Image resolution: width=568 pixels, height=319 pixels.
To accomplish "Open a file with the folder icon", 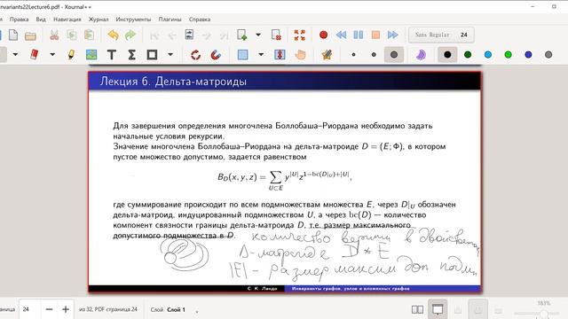I will pyautogui.click(x=31, y=35).
